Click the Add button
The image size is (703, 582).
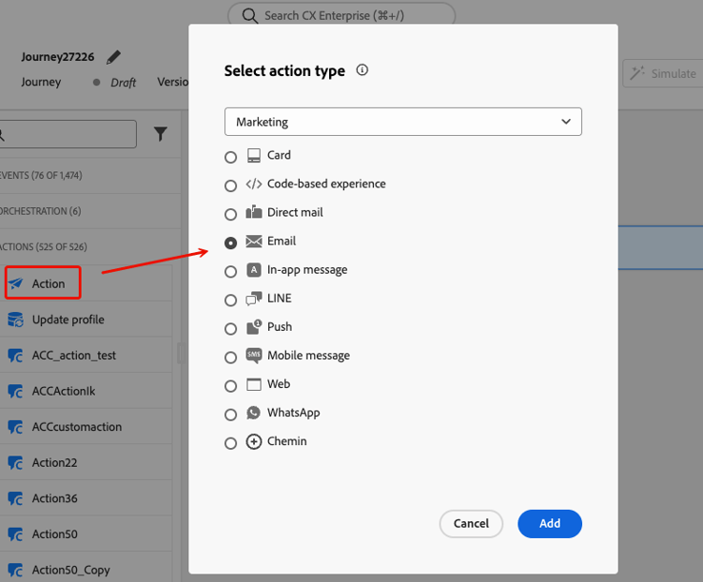[x=549, y=523]
